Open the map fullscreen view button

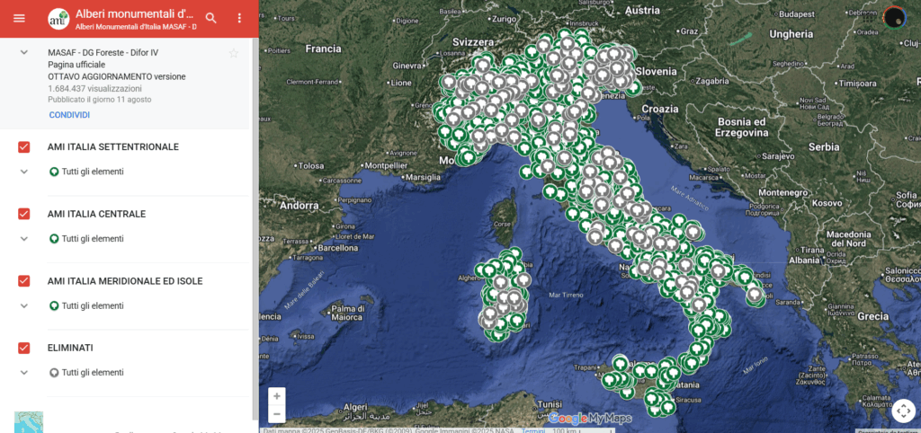pyautogui.click(x=903, y=411)
